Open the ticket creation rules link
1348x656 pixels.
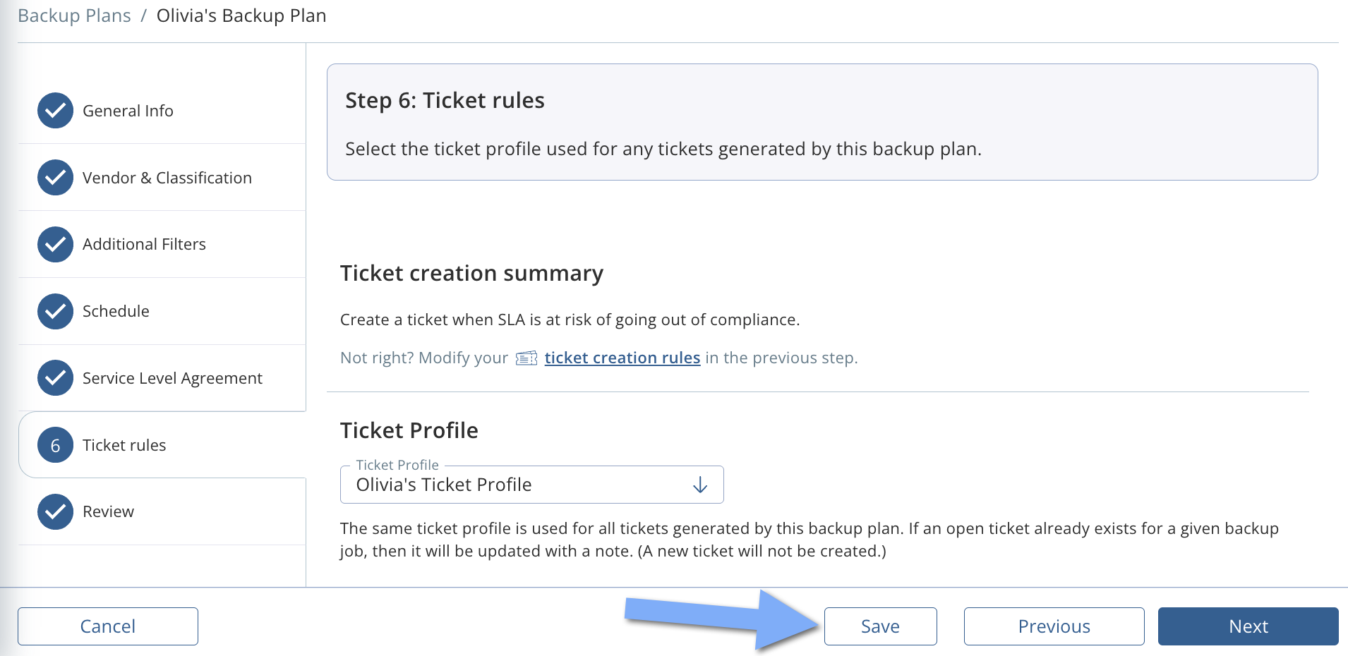click(x=622, y=358)
